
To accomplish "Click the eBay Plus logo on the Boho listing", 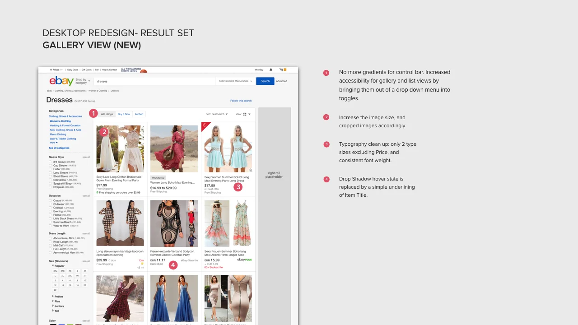I will pyautogui.click(x=244, y=260).
